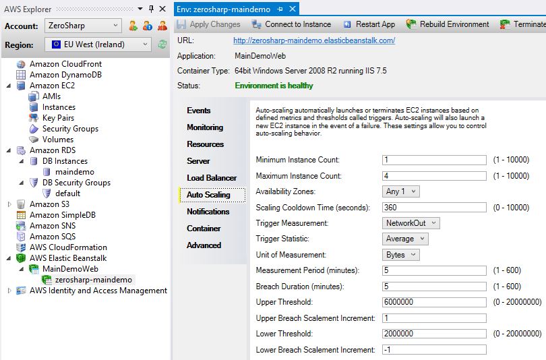Click the MainDemoWeb application icon
546x360 pixels.
34,269
